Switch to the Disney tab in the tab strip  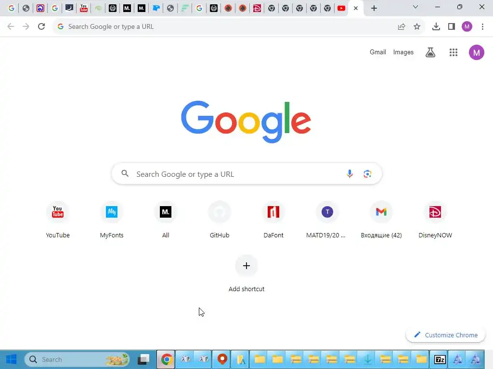(257, 8)
